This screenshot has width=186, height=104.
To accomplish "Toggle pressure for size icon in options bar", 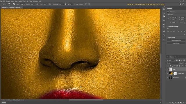I will (85, 4).
